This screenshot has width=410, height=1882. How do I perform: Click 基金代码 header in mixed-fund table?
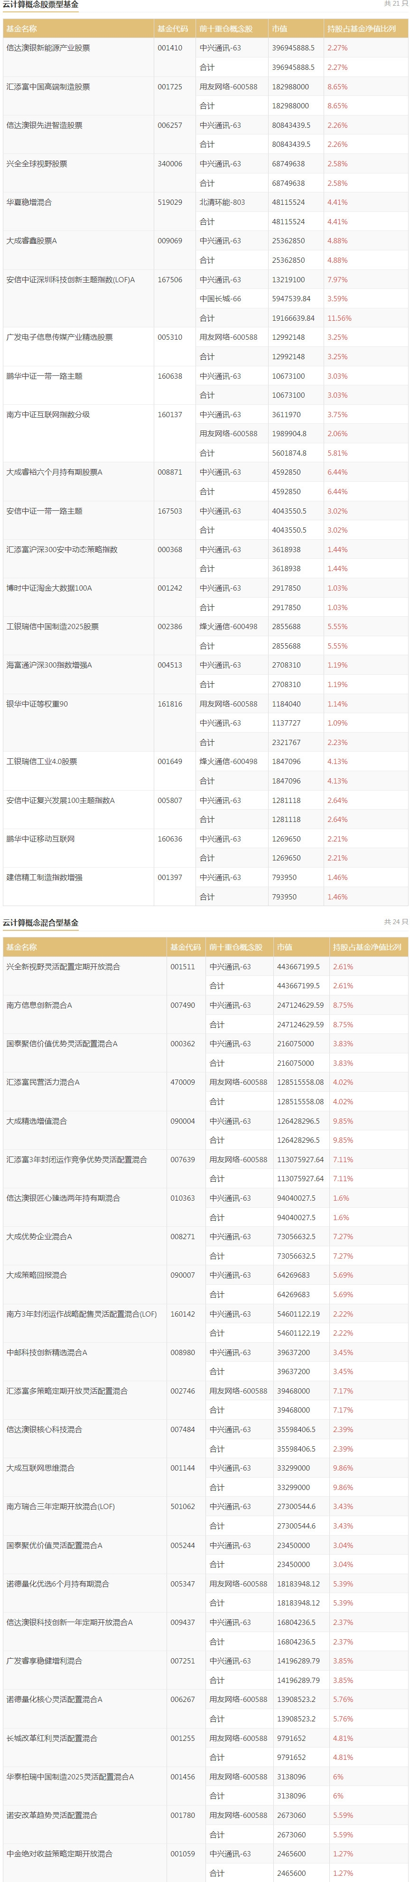[185, 947]
